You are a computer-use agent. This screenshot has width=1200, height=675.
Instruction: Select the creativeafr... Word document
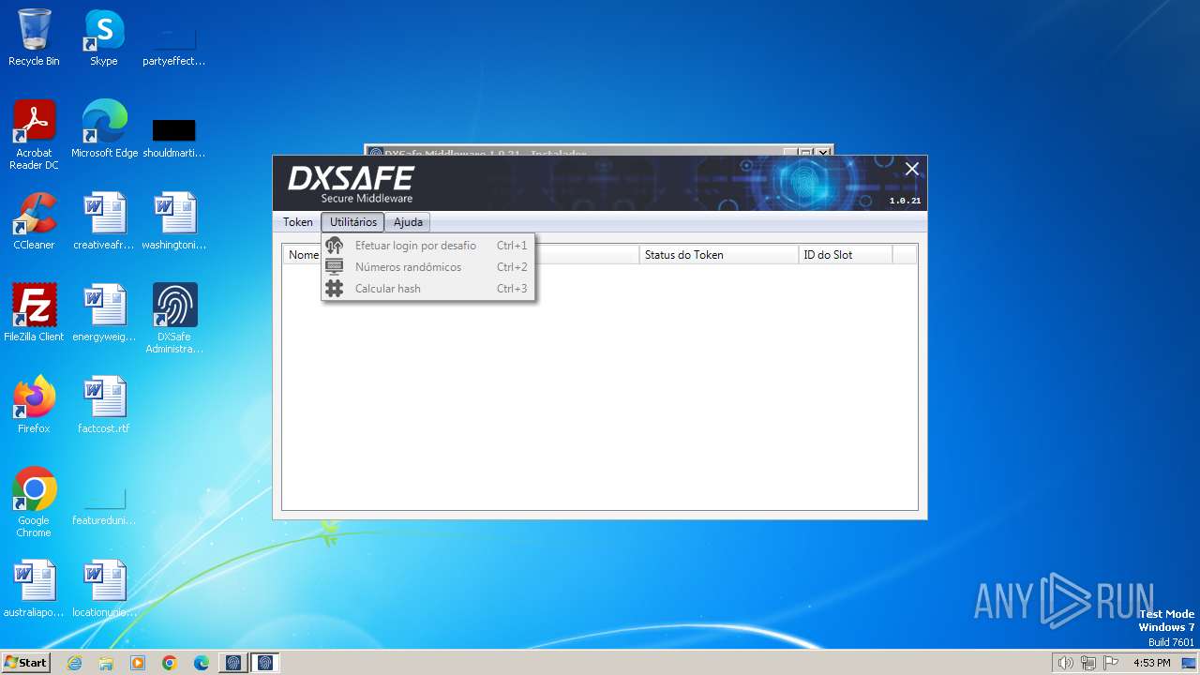(103, 222)
